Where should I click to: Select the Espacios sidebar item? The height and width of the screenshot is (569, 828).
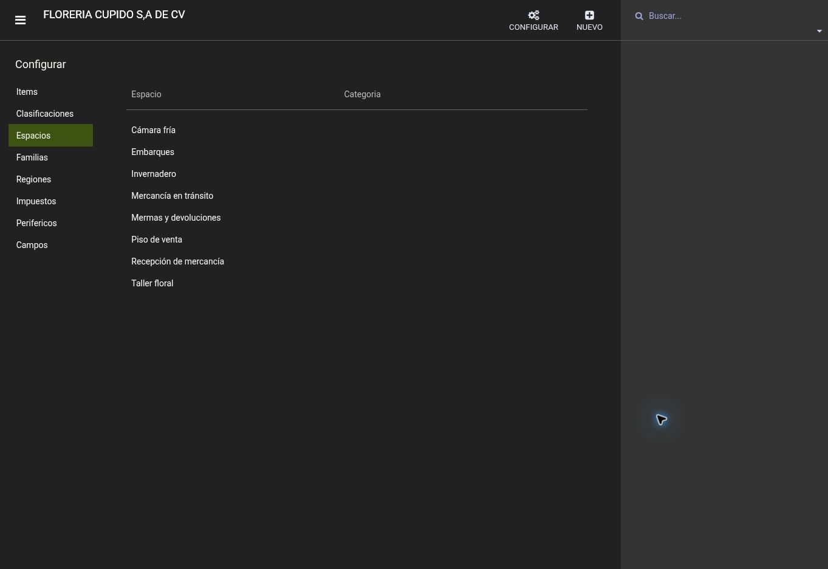click(50, 136)
